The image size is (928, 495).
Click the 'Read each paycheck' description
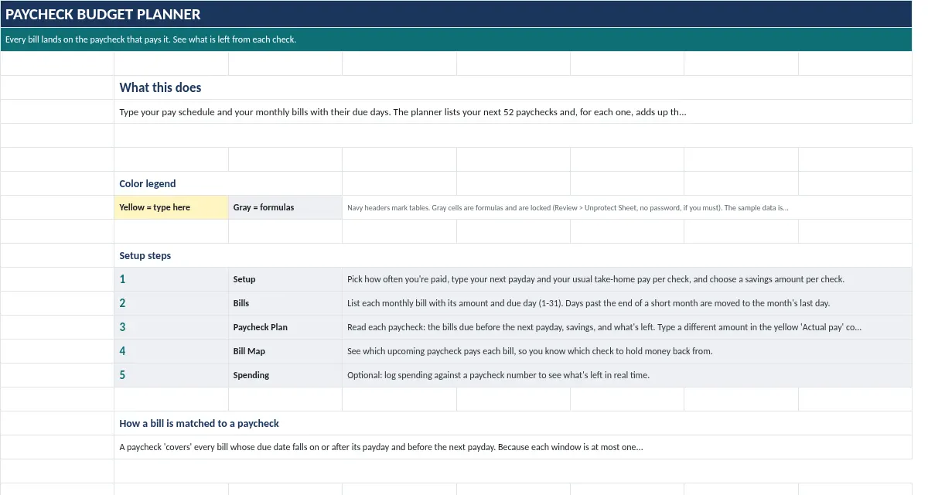point(627,327)
